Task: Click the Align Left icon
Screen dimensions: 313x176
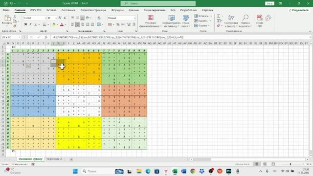Action: [x=73, y=24]
